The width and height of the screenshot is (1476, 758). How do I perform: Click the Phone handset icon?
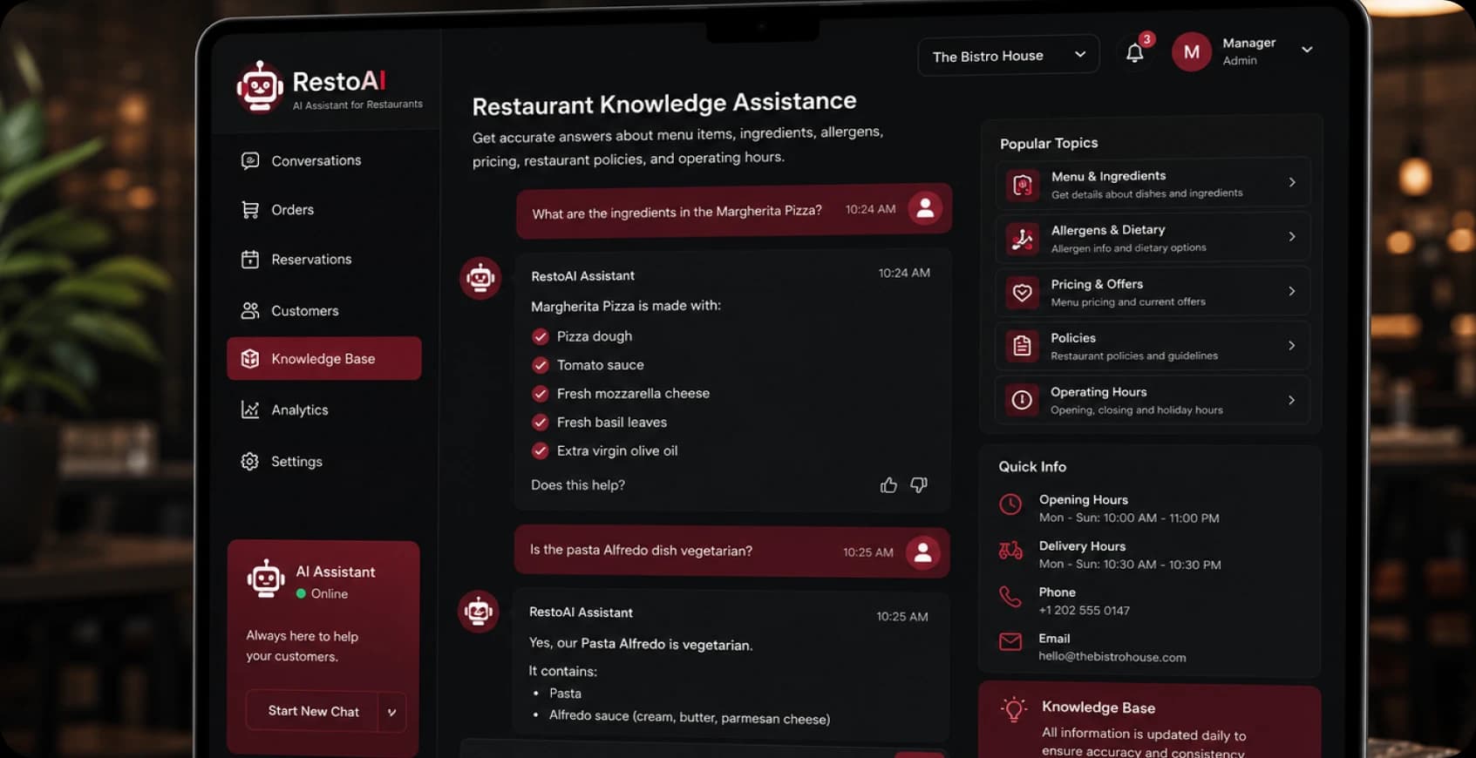coord(1010,597)
